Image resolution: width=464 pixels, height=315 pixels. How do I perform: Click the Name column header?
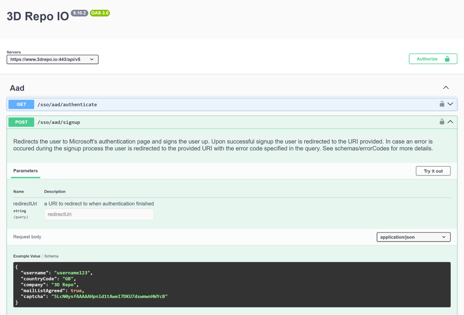pyautogui.click(x=19, y=191)
